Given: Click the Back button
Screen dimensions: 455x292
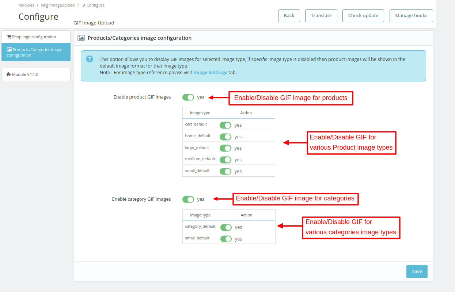Looking at the screenshot, I should tap(289, 16).
